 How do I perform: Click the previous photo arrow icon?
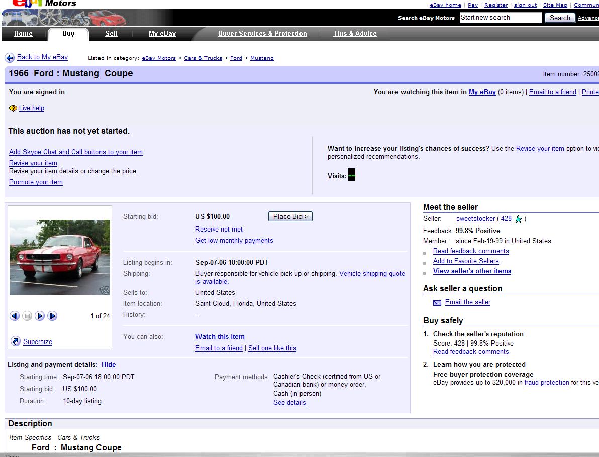(15, 316)
